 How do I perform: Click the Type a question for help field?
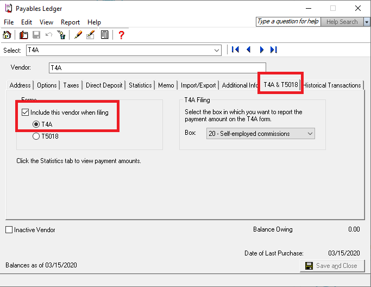288,22
